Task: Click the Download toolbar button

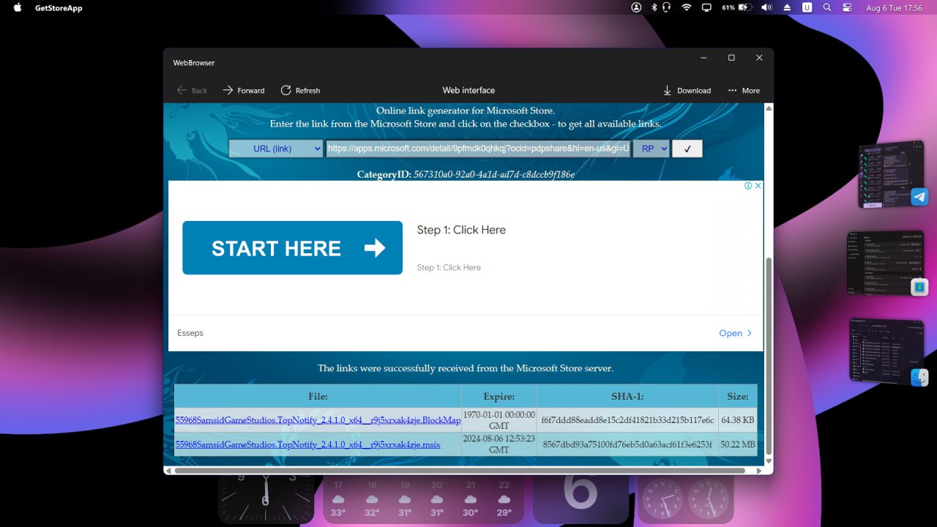Action: [x=687, y=90]
